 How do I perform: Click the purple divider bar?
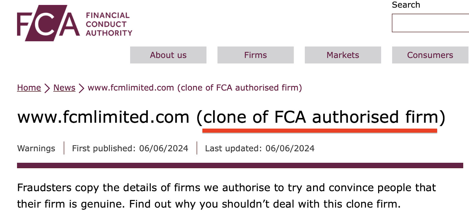[240, 166]
